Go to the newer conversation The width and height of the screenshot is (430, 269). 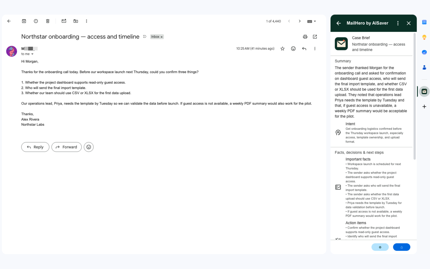click(x=289, y=21)
